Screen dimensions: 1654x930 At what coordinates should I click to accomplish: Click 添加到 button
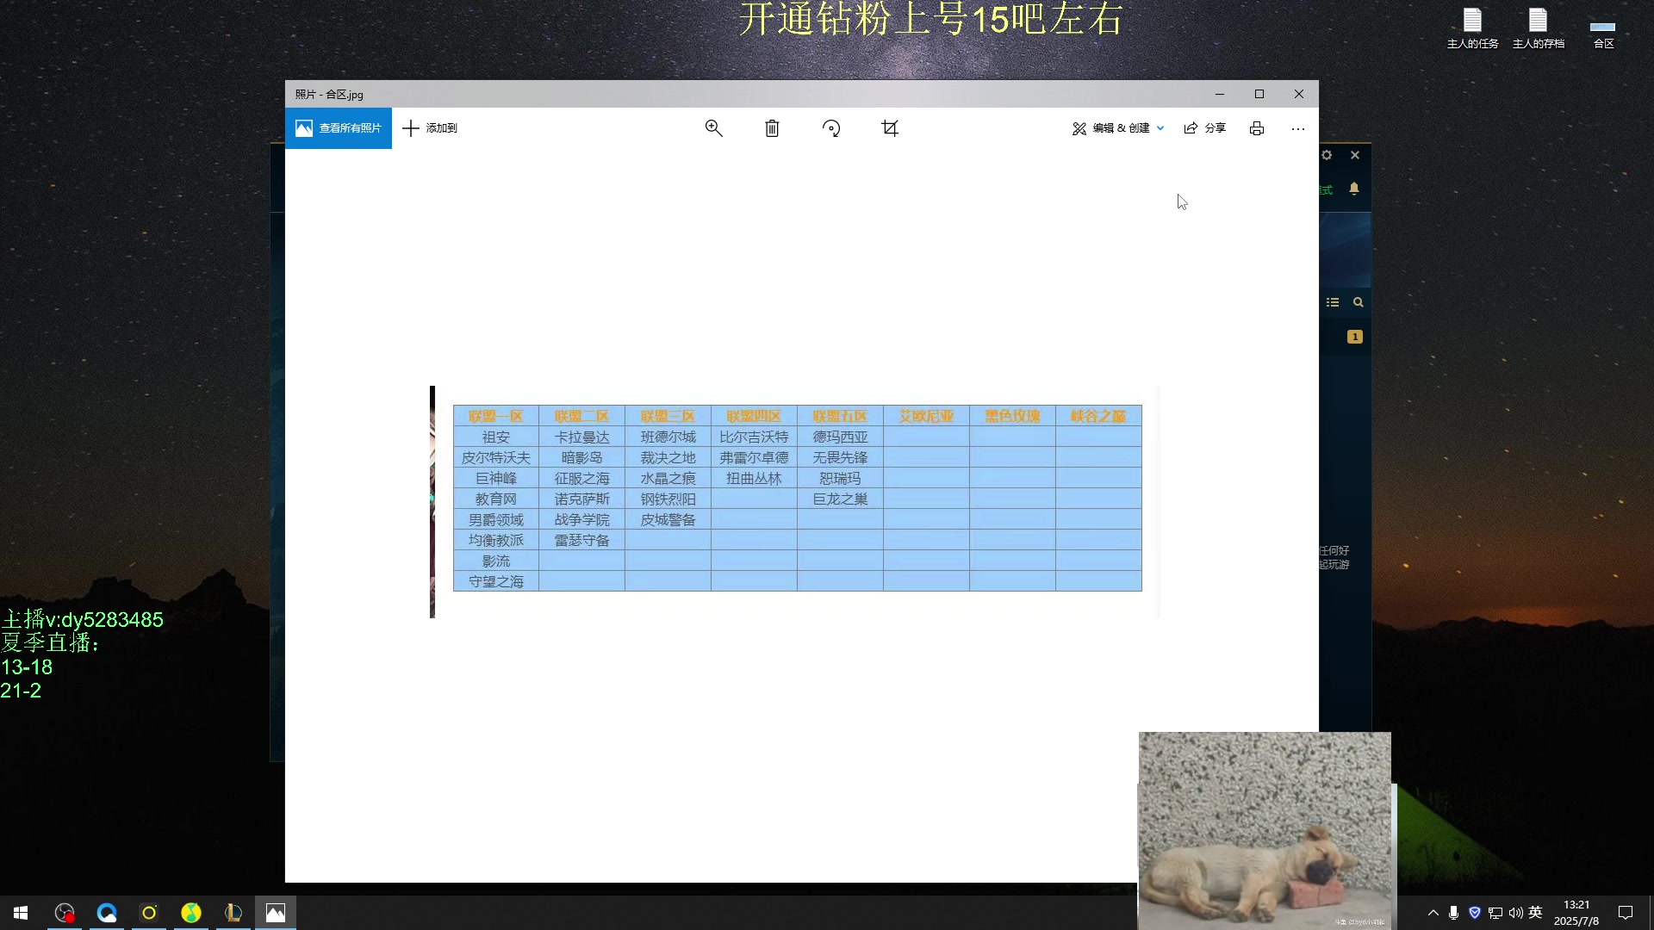(430, 128)
